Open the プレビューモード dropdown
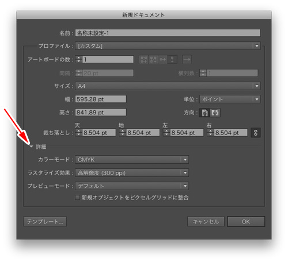Screen dimensions: 288x262 (x=132, y=186)
